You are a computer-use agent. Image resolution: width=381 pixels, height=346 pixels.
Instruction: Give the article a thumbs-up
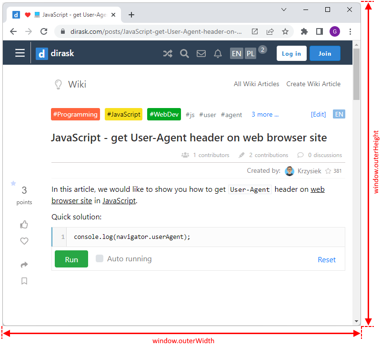24,225
